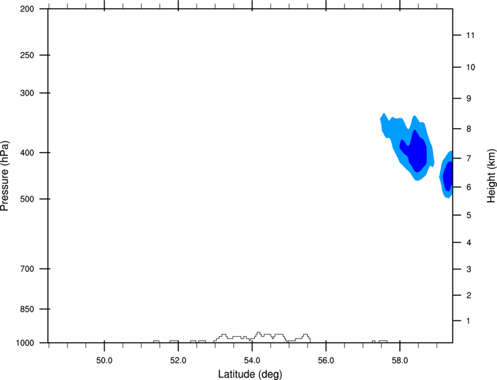Click the 52.0 latitude tick label
This screenshot has width=497, height=380.
(178, 361)
